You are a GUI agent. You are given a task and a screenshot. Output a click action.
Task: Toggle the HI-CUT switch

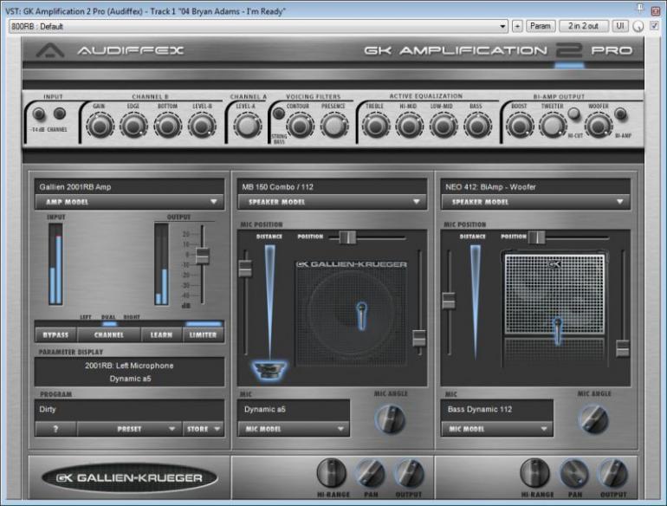point(573,114)
